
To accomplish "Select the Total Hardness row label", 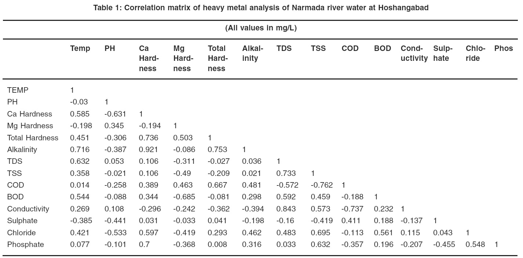I will (33, 138).
